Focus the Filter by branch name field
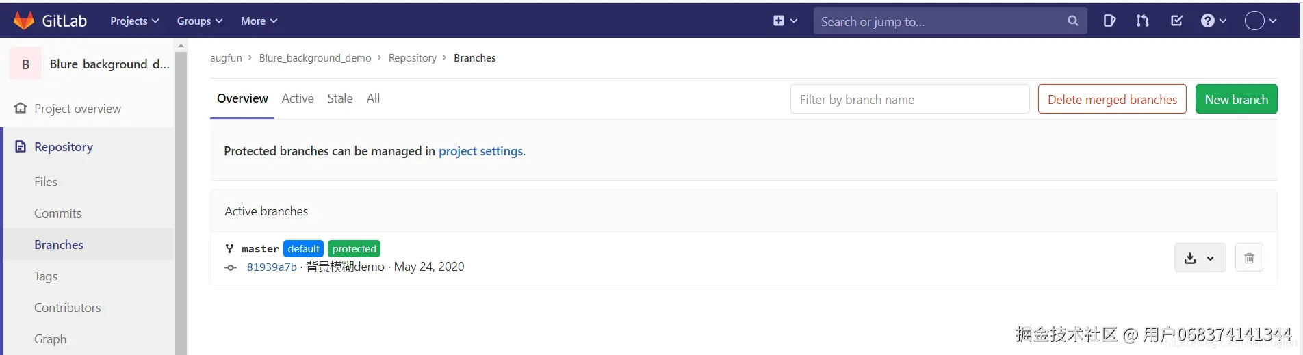1303x355 pixels. [909, 99]
